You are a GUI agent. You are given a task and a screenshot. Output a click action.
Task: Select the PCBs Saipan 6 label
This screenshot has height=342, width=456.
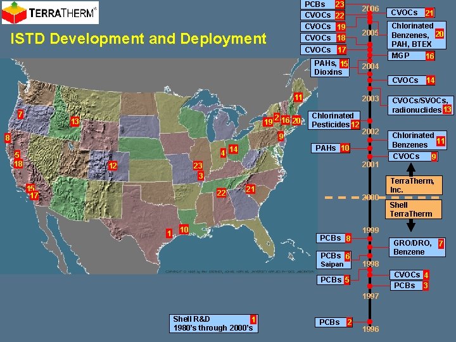[334, 260]
